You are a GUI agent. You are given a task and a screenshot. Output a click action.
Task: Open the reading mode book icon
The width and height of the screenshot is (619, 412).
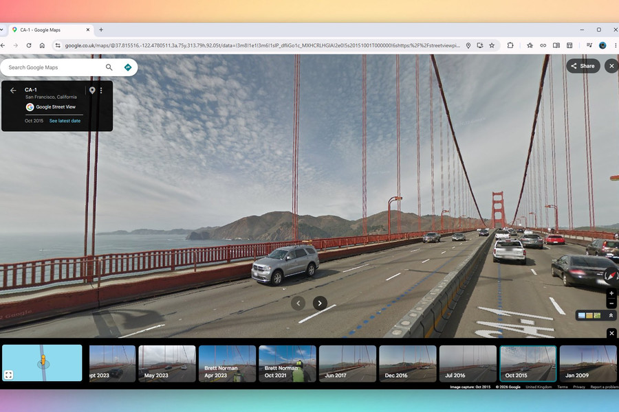pyautogui.click(x=556, y=45)
